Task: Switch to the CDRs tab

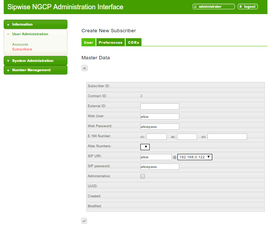Action: pyautogui.click(x=134, y=42)
